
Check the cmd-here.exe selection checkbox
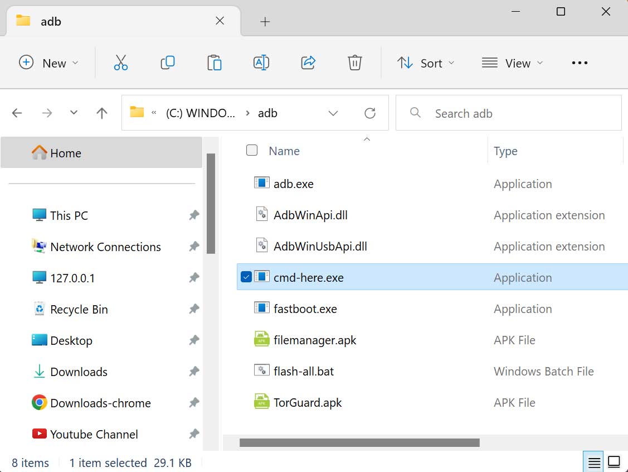[x=246, y=276]
